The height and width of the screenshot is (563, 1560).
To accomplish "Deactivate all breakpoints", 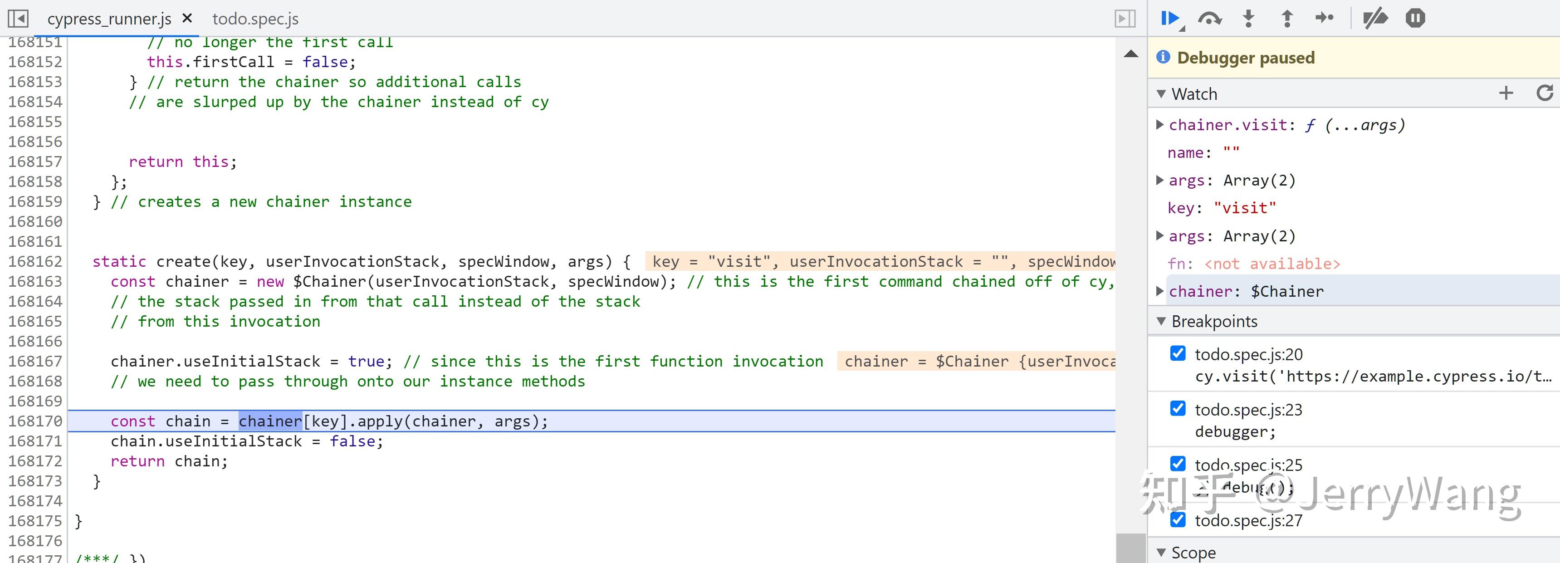I will [x=1375, y=18].
